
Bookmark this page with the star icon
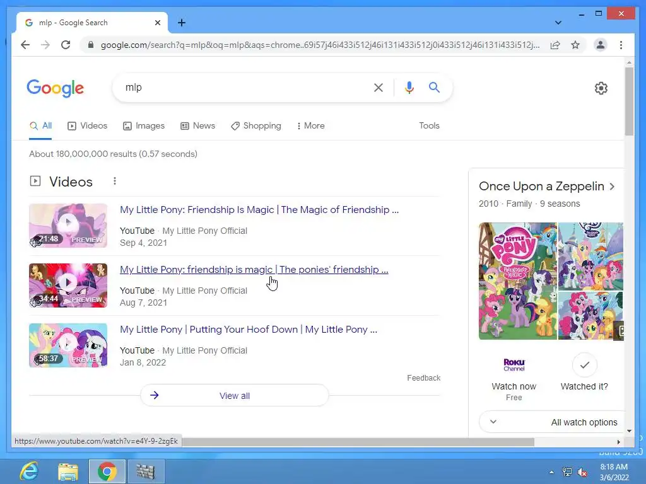[575, 45]
